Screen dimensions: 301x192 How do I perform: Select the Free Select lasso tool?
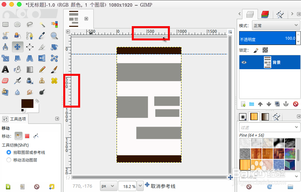(x=30, y=24)
